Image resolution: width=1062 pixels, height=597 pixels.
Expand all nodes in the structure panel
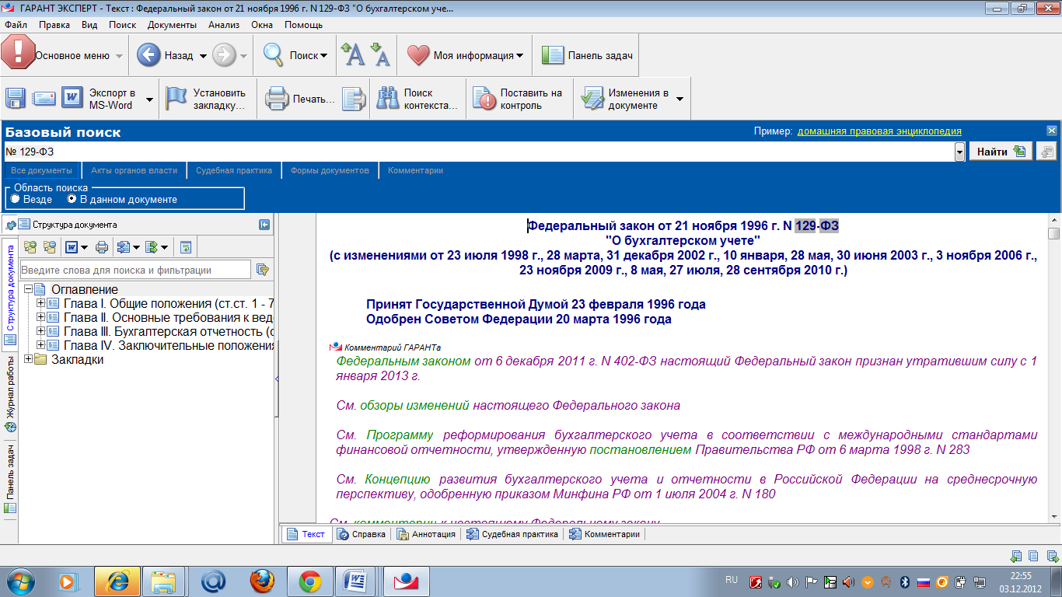(30, 247)
